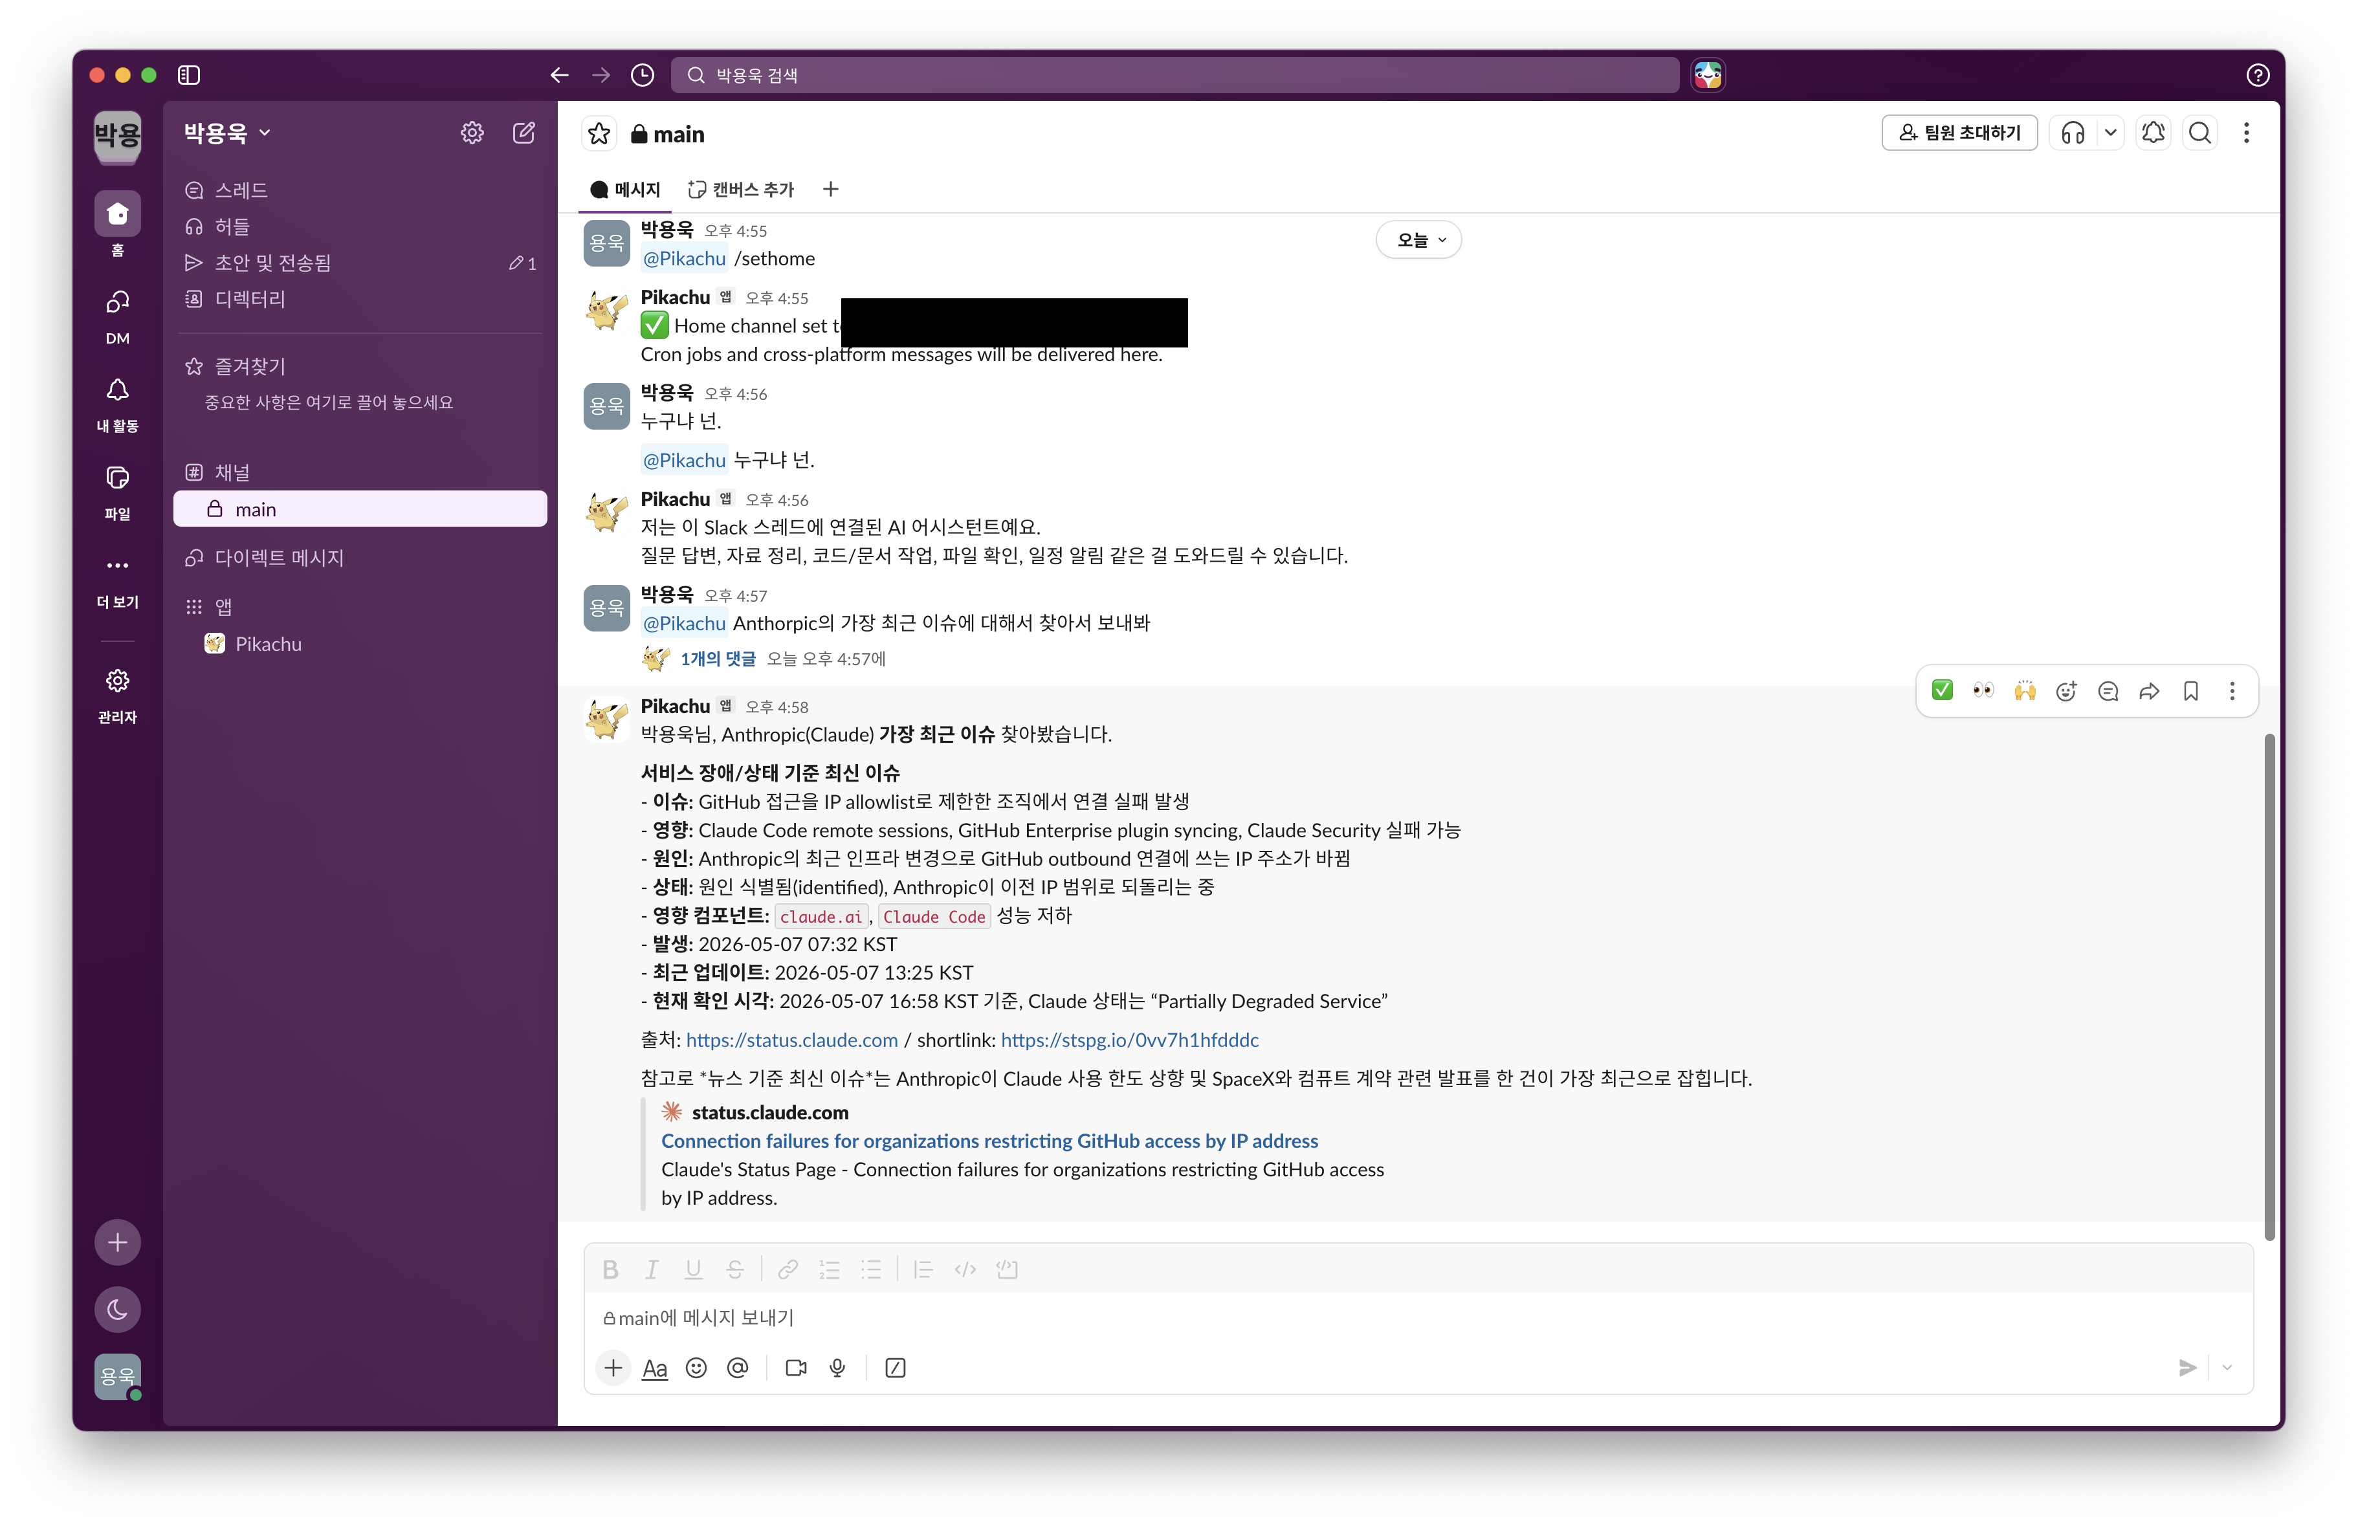Insert a code block
This screenshot has height=1527, width=2358.
(x=1008, y=1269)
